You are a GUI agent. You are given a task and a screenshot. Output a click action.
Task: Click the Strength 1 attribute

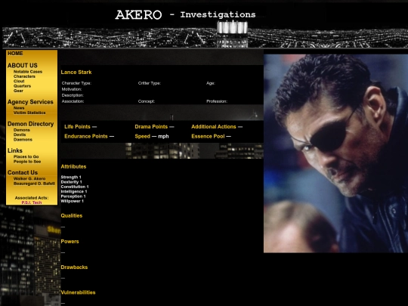click(71, 178)
